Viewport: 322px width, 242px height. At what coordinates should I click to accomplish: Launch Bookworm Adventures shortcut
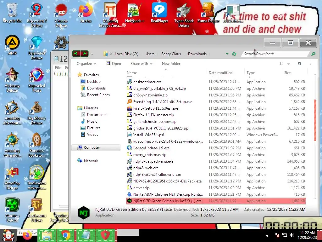(x=36, y=177)
